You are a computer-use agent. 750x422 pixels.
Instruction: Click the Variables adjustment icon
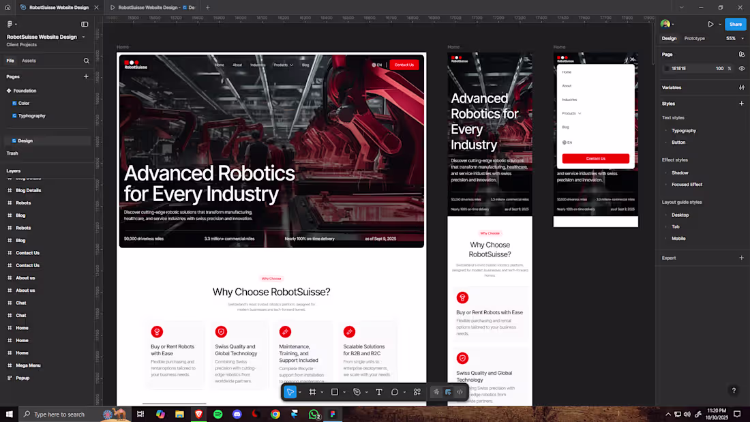(742, 87)
